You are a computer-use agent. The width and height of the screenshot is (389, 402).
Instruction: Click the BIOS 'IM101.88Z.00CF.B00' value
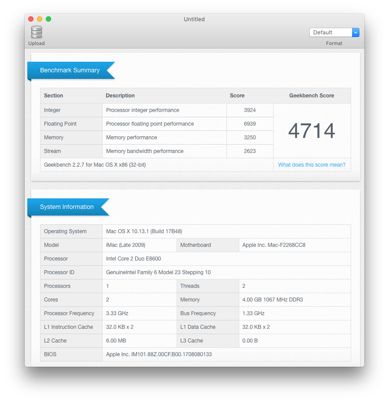coord(159,354)
